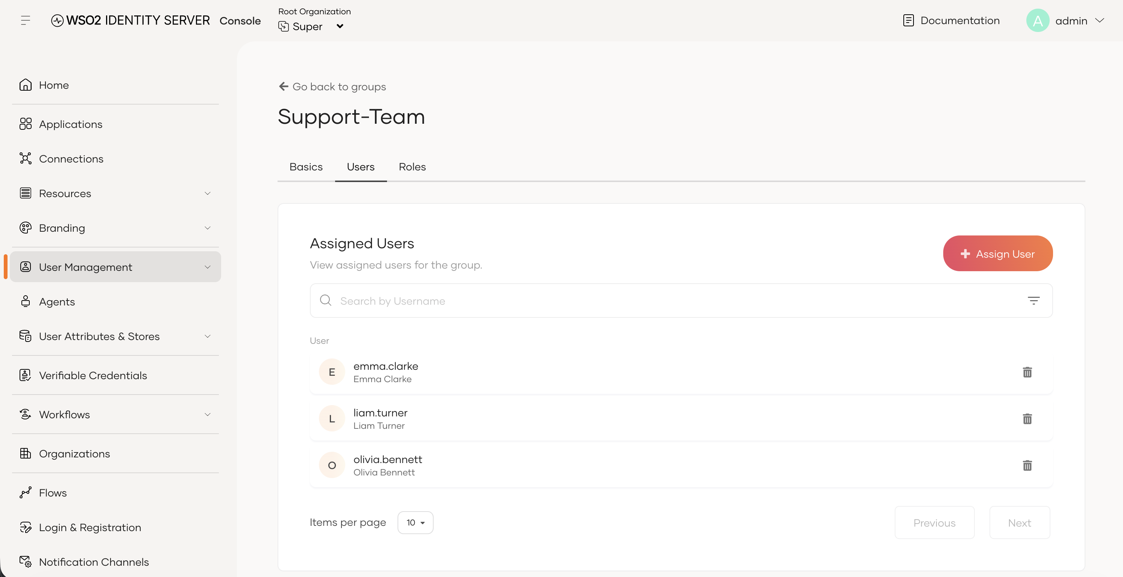The image size is (1123, 577).
Task: Select the liam.turner username text
Action: tap(380, 413)
